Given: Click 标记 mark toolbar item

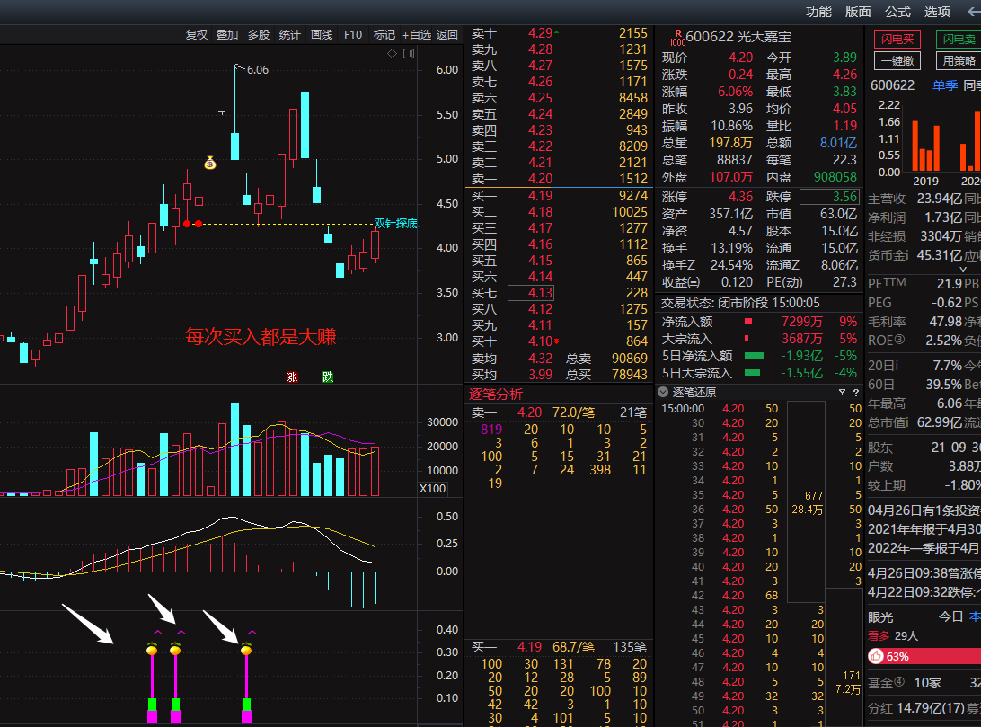Looking at the screenshot, I should pos(384,34).
